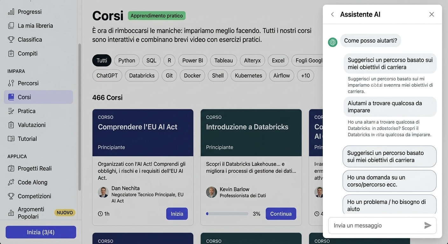Click Kevin Barlow's profile photo
Image resolution: width=448 pixels, height=244 pixels.
211,192
